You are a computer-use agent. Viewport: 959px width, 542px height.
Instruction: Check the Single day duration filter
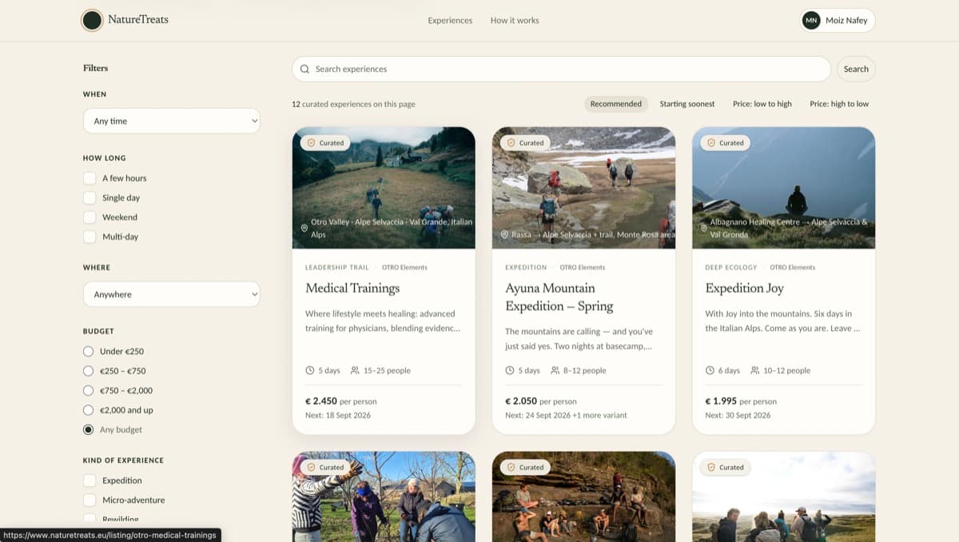(x=90, y=197)
